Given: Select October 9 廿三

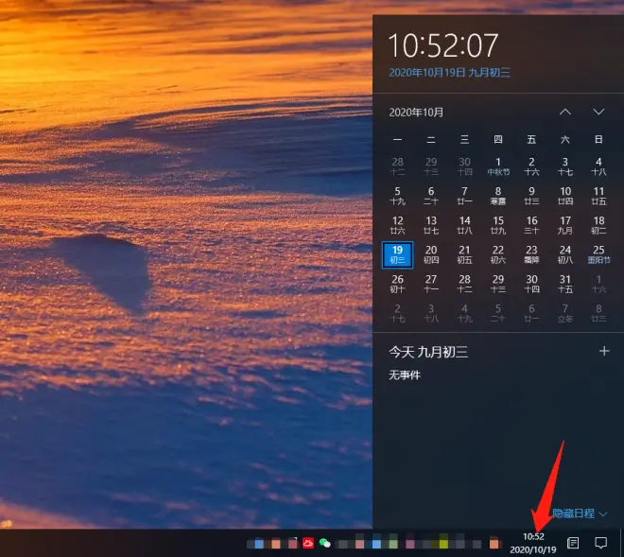Looking at the screenshot, I should click(531, 196).
